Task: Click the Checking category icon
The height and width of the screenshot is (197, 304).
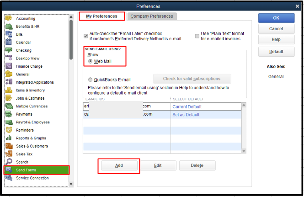Action: 9,50
